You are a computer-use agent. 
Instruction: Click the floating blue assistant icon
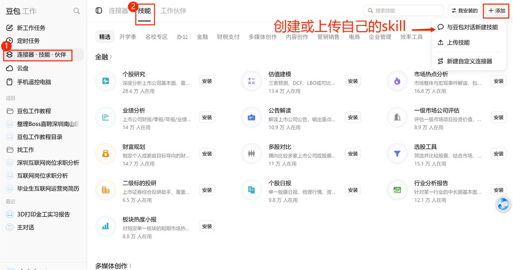[x=504, y=205]
